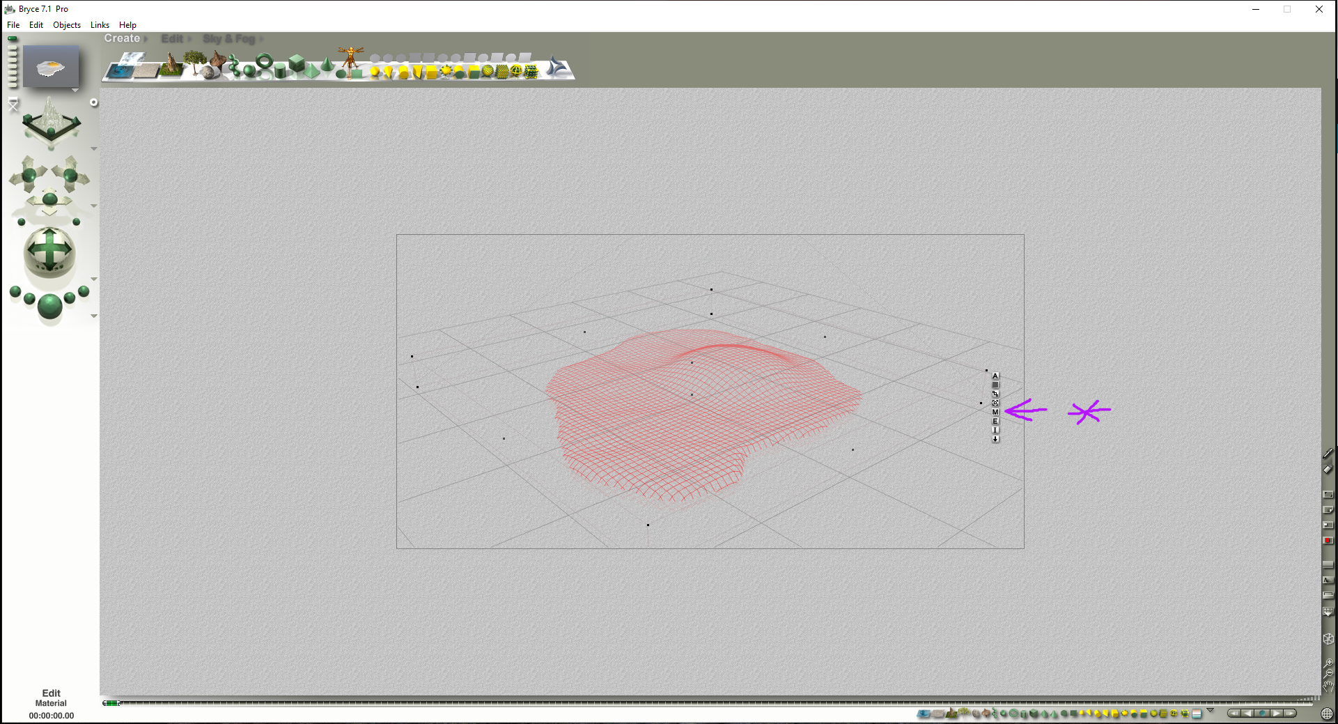Click the track object target icon

[995, 403]
